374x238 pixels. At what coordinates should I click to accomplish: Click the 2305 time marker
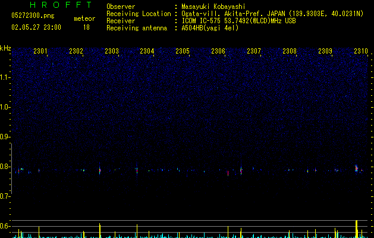click(183, 51)
